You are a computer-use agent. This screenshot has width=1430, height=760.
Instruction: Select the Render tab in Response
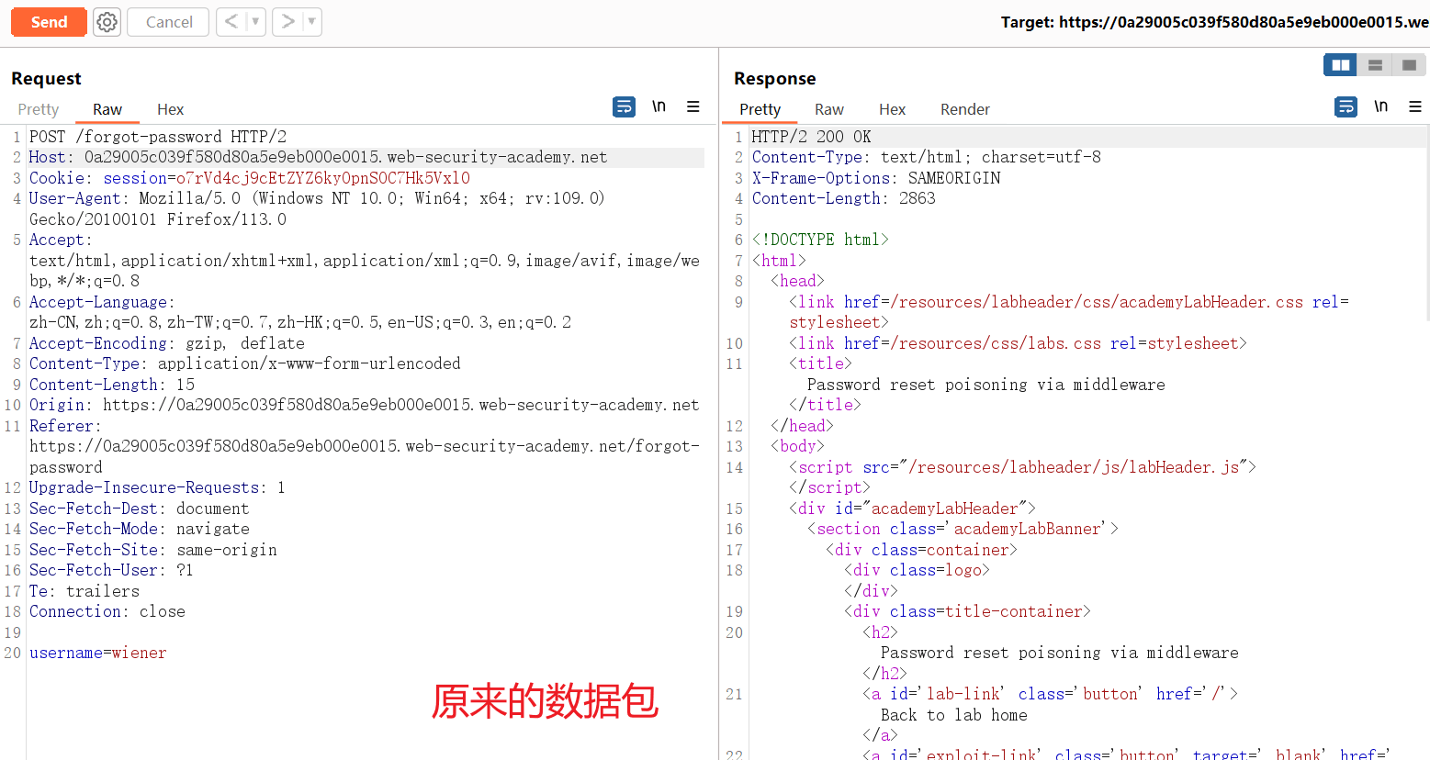964,109
